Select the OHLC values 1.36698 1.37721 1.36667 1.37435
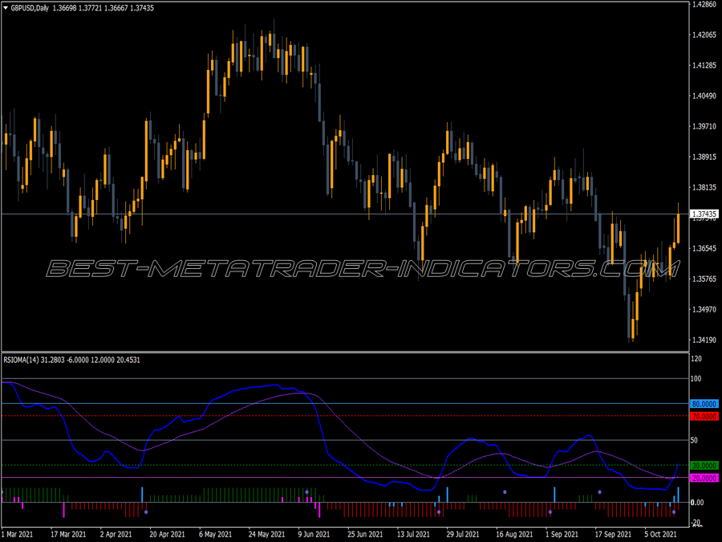The height and width of the screenshot is (542, 722). click(x=103, y=8)
